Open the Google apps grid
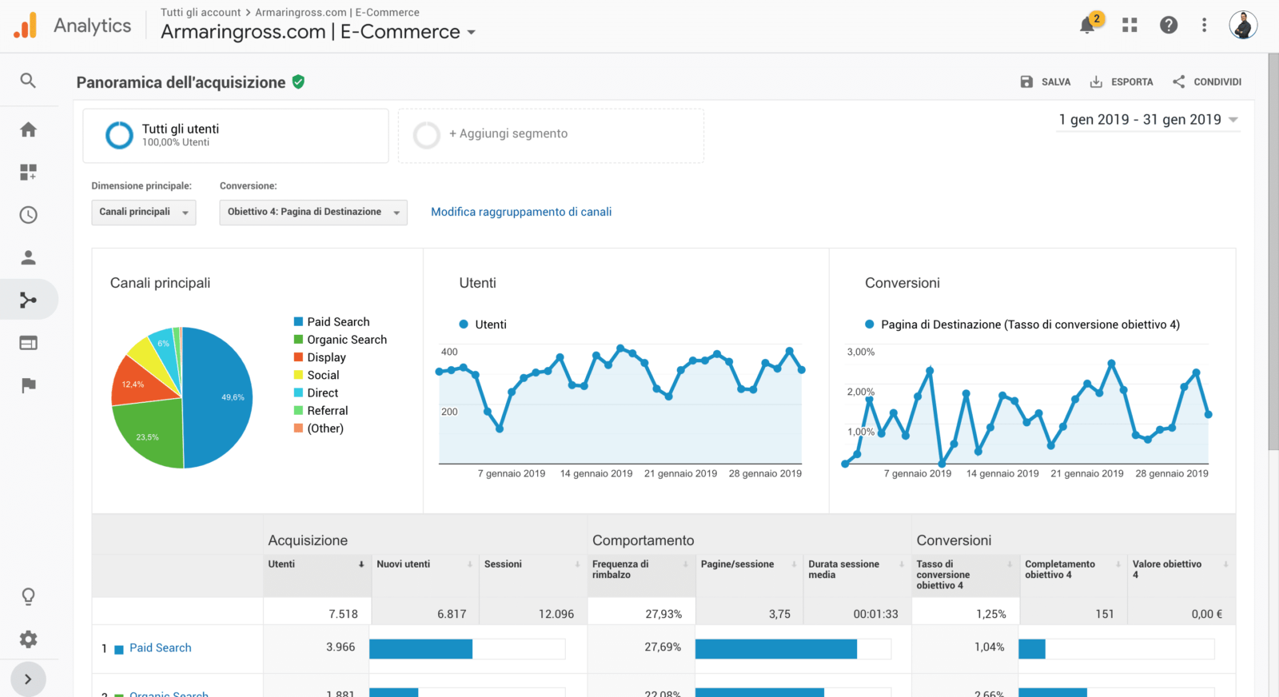 [1130, 26]
